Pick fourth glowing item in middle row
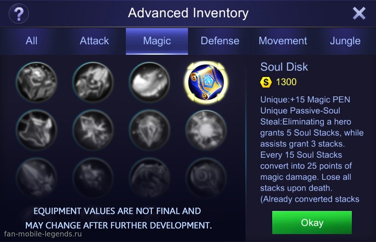Image resolution: width=376 pixels, height=242 pixels. [x=206, y=130]
